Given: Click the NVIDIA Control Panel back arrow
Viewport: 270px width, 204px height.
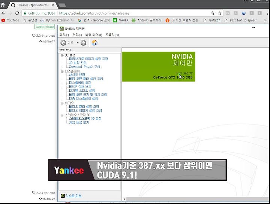Looking at the screenshot, I should coord(63,43).
